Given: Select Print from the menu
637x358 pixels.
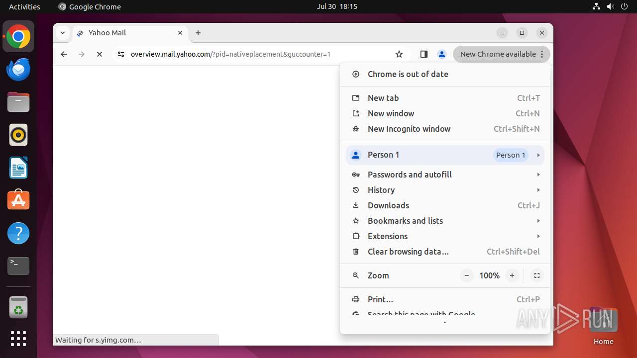Looking at the screenshot, I should point(445,299).
